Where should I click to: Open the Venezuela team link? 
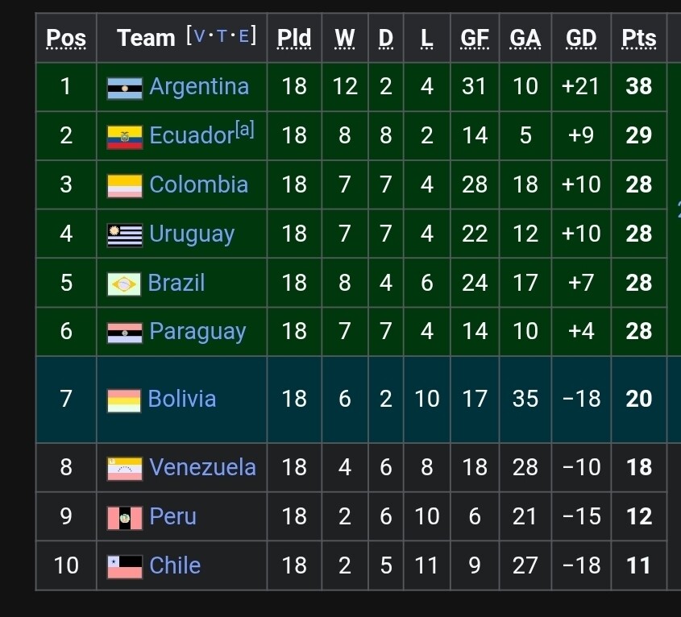(x=202, y=467)
